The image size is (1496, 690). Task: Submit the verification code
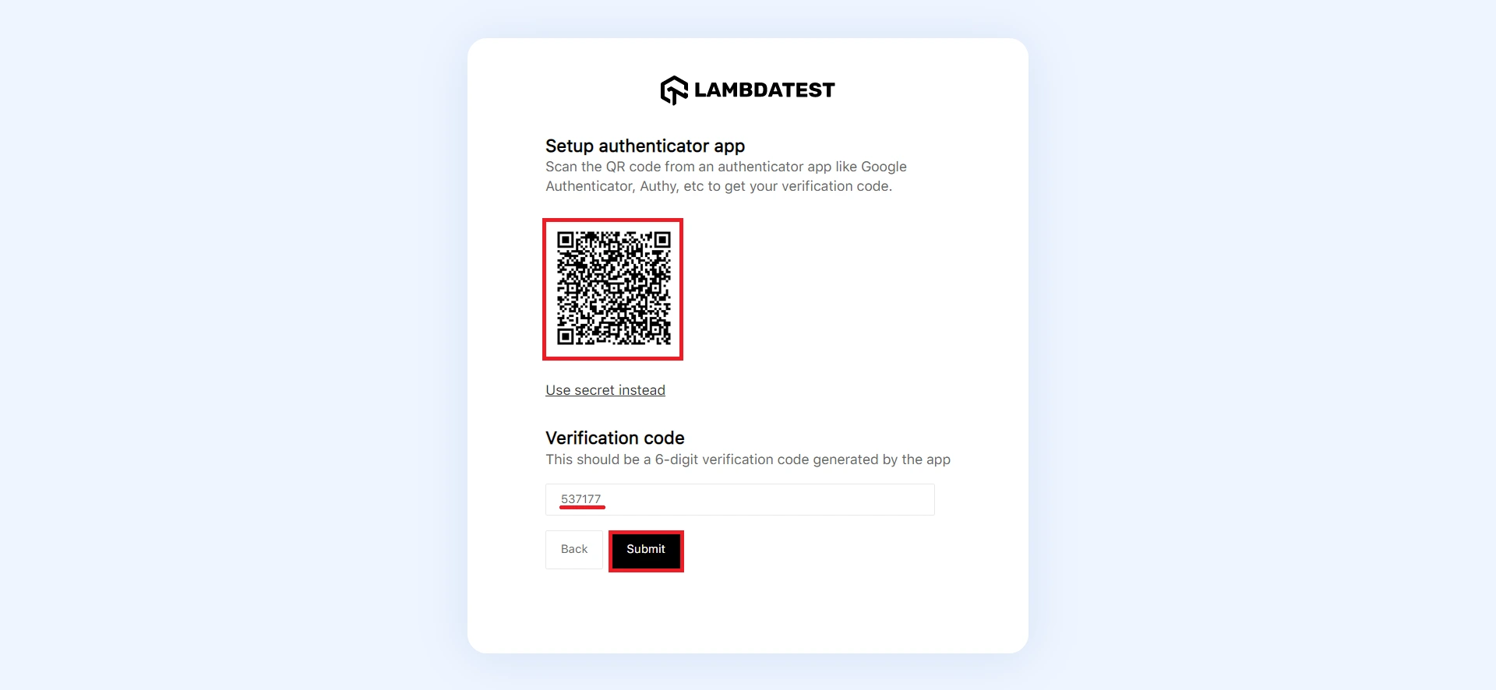[x=646, y=550]
